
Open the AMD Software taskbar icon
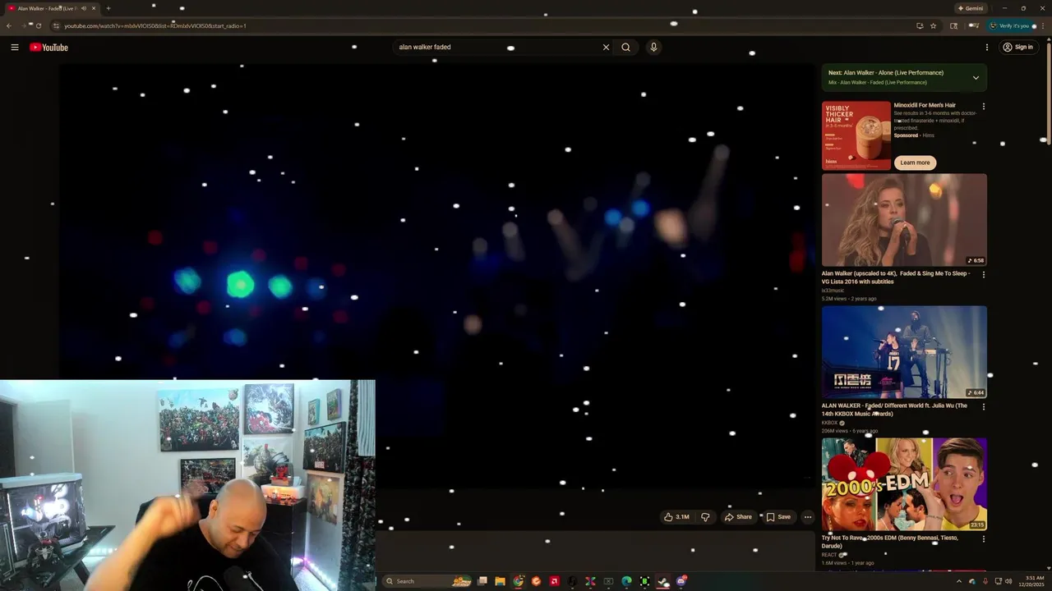click(x=554, y=581)
